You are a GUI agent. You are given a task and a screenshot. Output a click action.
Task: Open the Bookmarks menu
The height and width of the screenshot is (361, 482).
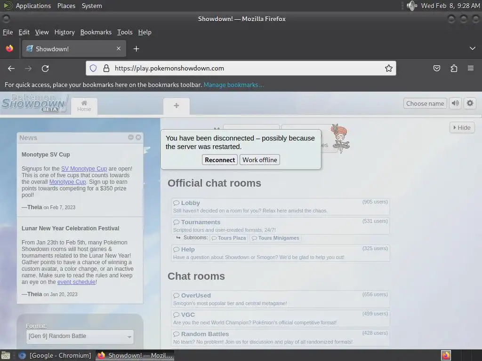pyautogui.click(x=96, y=32)
